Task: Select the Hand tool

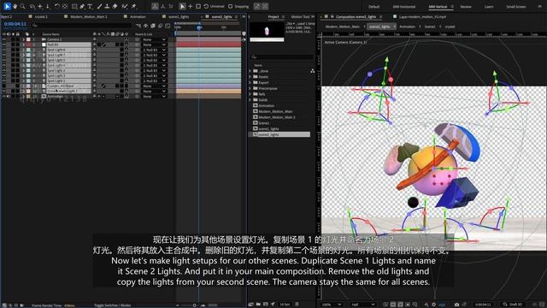Action: click(x=15, y=6)
